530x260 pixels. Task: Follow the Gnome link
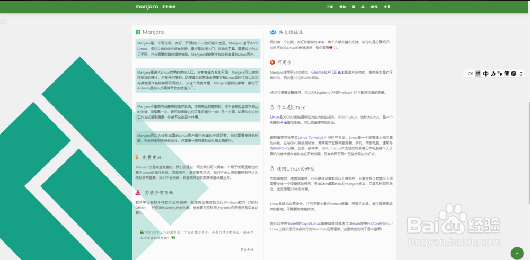point(317,72)
